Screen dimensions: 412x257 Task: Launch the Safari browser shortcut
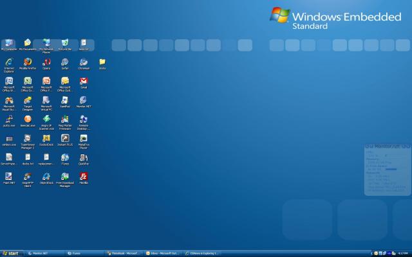point(65,64)
